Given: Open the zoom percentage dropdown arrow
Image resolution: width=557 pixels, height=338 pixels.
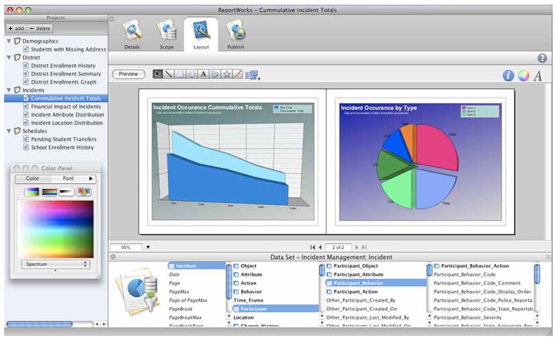Looking at the screenshot, I should 148,247.
